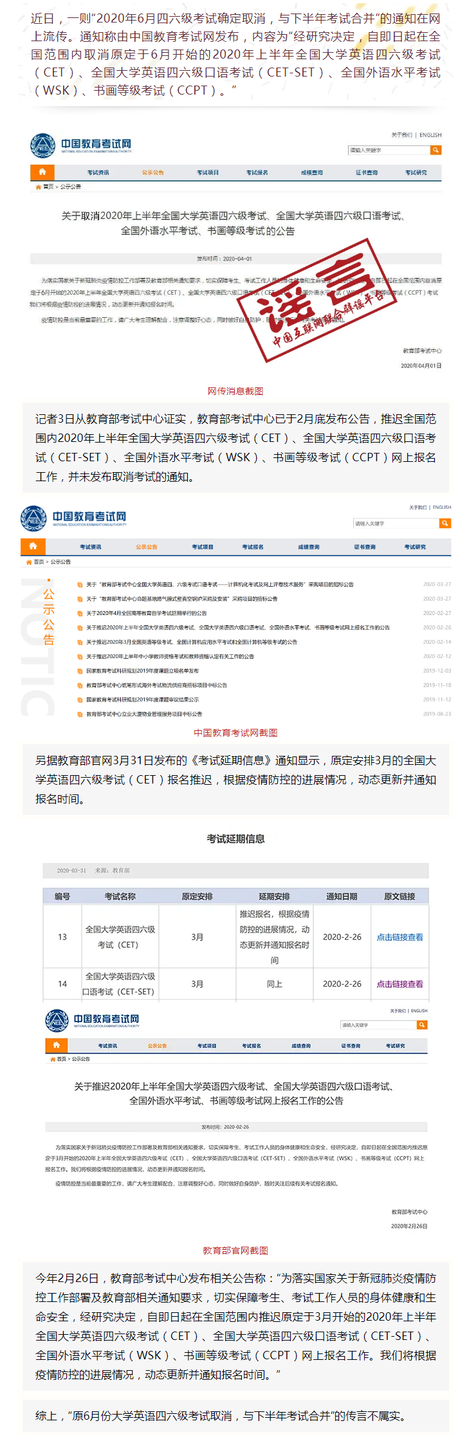Open 成绩查询 tab above the notice list
Image resolution: width=469 pixels, height=1439 pixels.
(x=309, y=547)
